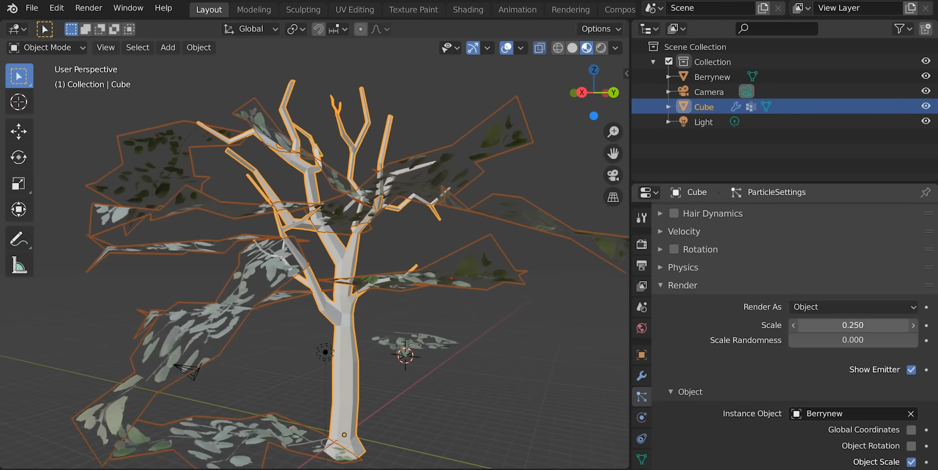The height and width of the screenshot is (470, 938).
Task: Disable the Show Emitter checkbox
Action: (x=911, y=370)
